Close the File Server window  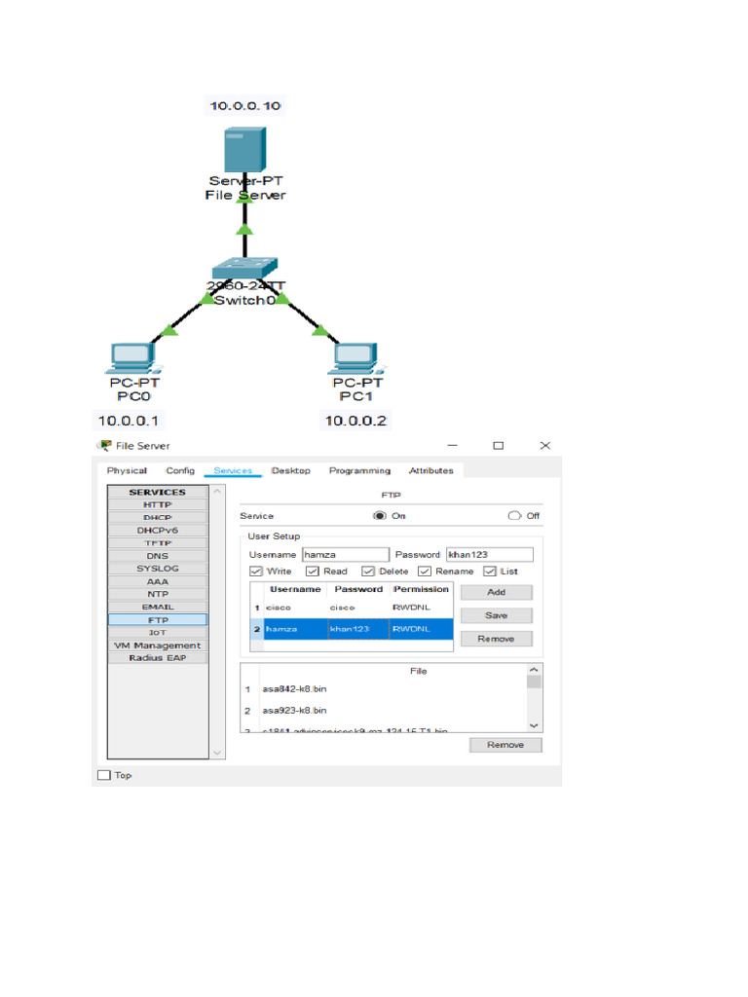click(x=545, y=445)
